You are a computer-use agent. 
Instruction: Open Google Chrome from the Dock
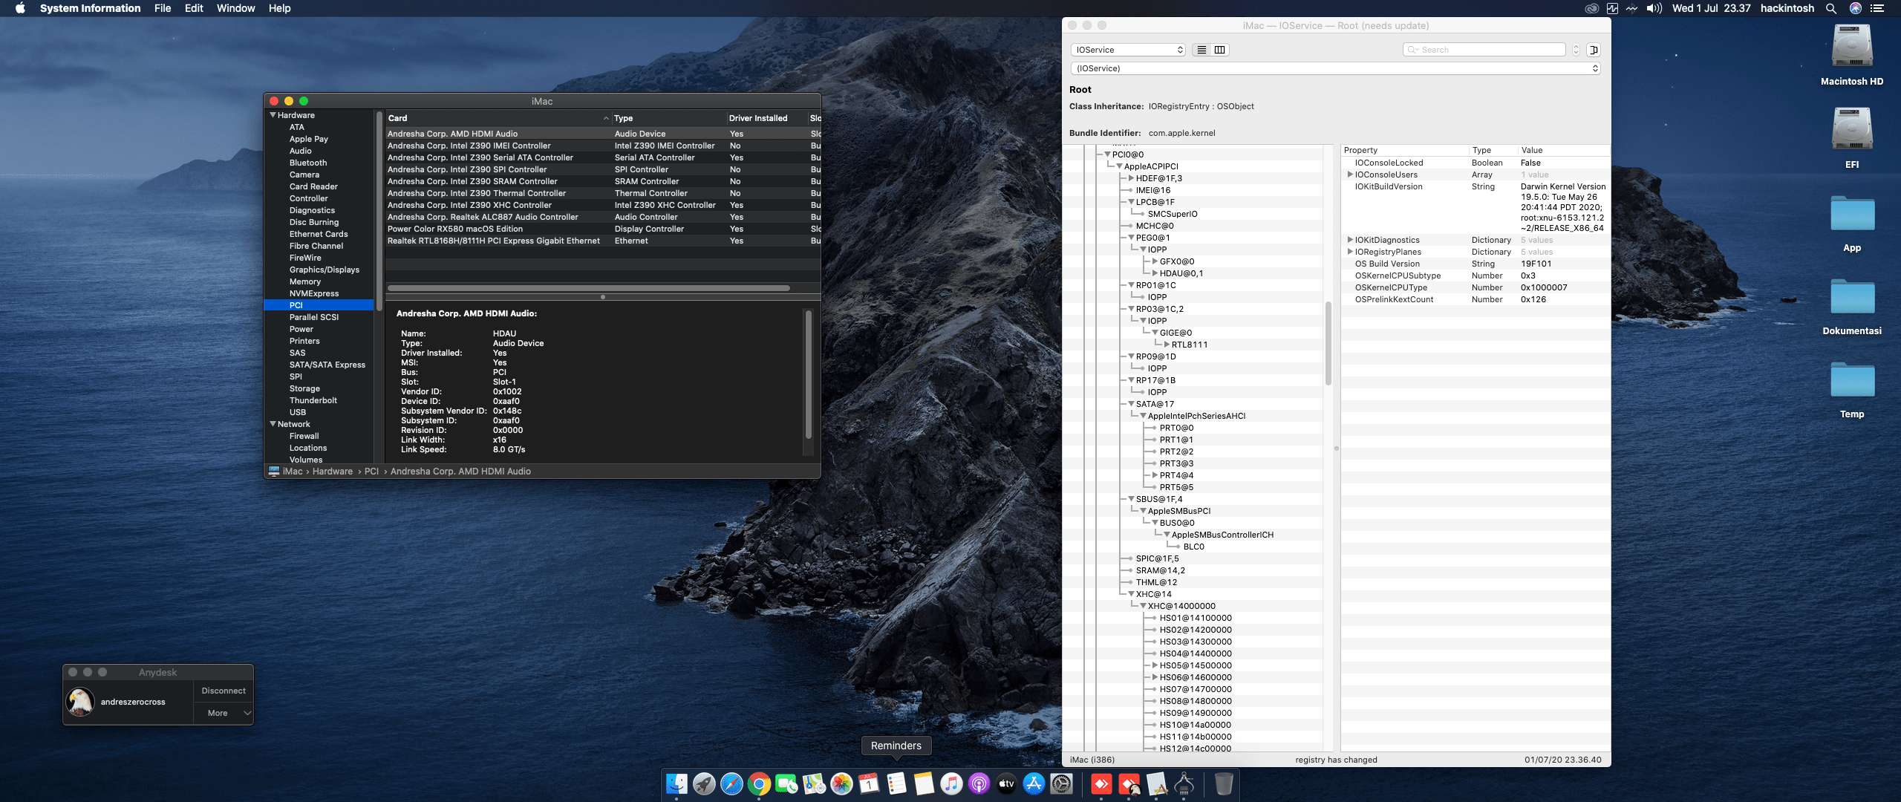[x=759, y=784]
